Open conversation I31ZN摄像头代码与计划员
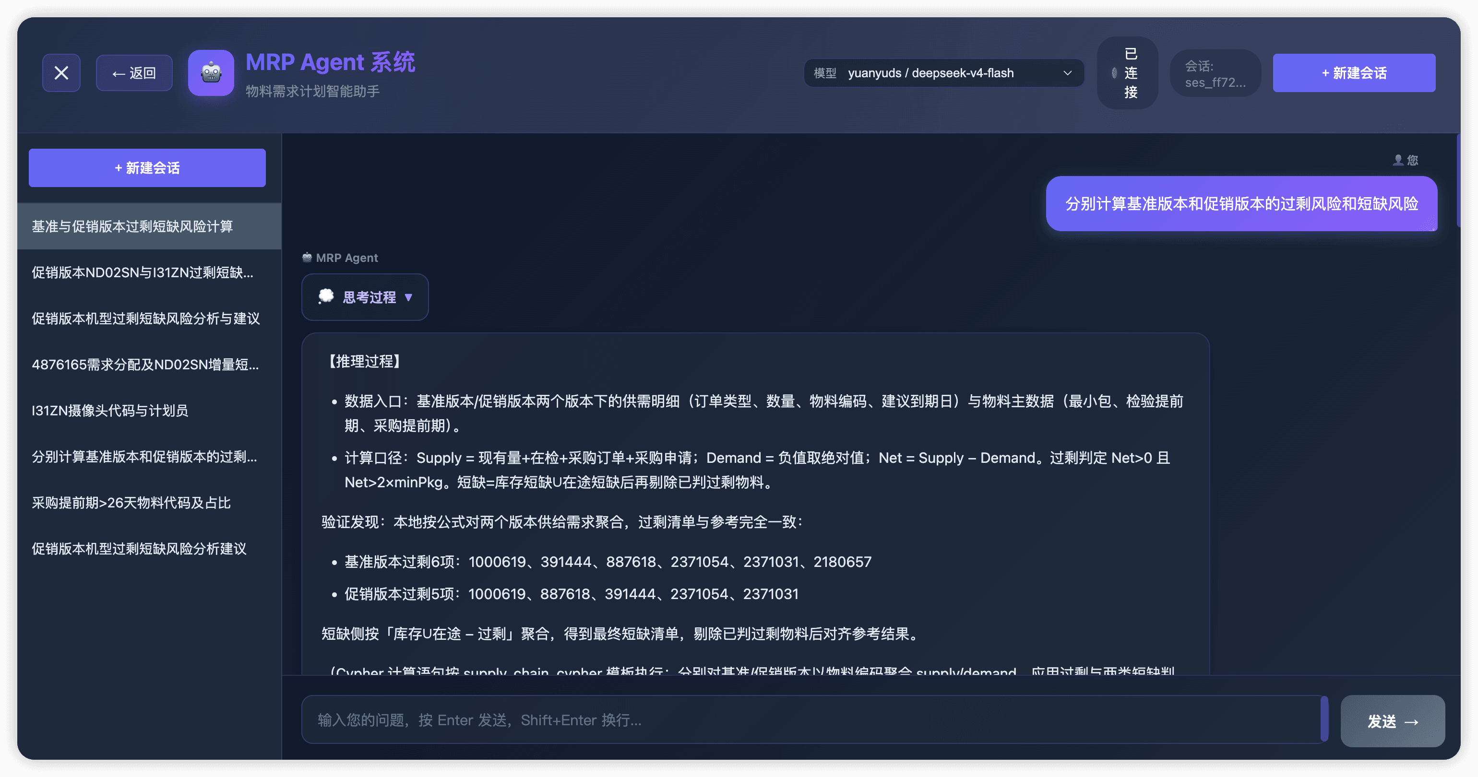This screenshot has height=777, width=1478. 149,411
